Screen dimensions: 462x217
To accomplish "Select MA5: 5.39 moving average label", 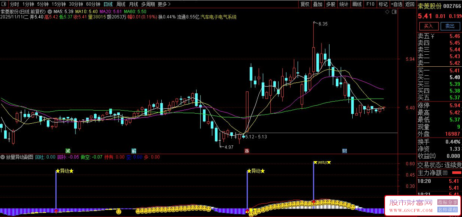I will (x=64, y=11).
